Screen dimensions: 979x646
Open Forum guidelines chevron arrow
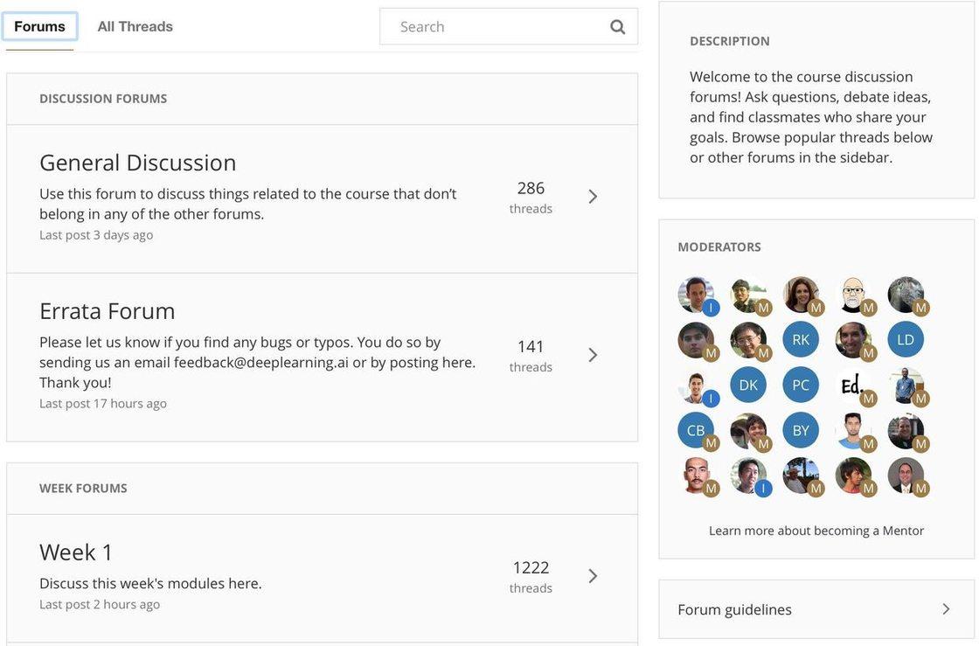946,609
